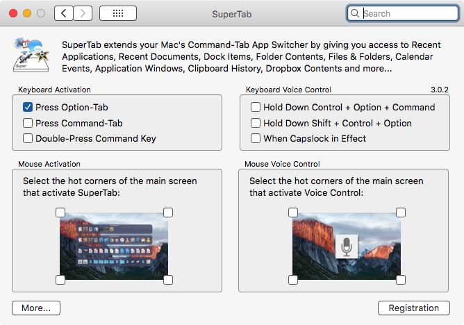Minimize the SuperTab window
Screen dimensions: 464x325
[27, 13]
